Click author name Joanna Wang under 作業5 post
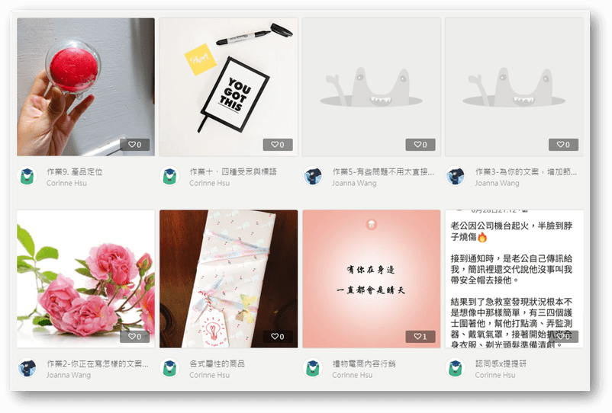Viewport: 612px width, 413px height. [x=354, y=183]
